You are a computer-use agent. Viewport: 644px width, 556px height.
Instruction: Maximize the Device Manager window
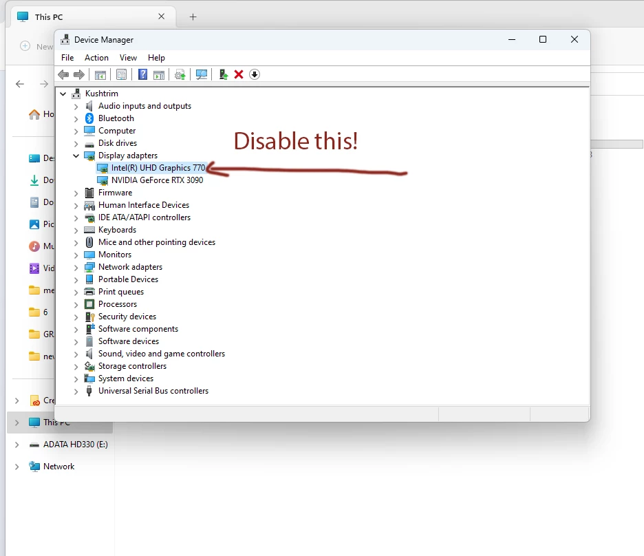pyautogui.click(x=543, y=39)
